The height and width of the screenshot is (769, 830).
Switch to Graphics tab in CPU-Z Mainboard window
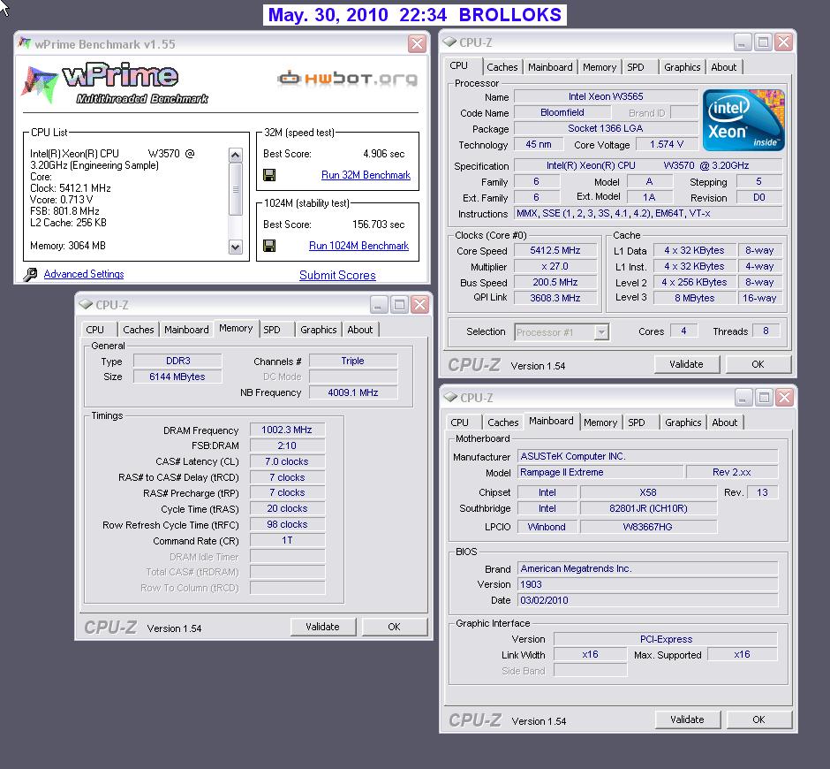683,423
